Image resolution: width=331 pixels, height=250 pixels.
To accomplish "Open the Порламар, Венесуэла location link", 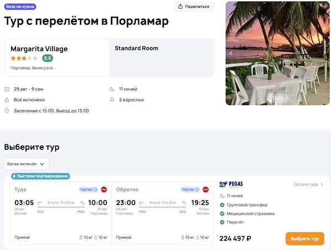I will 33,68.
